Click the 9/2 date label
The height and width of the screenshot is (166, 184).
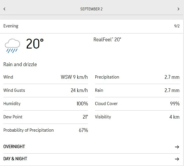(177, 26)
